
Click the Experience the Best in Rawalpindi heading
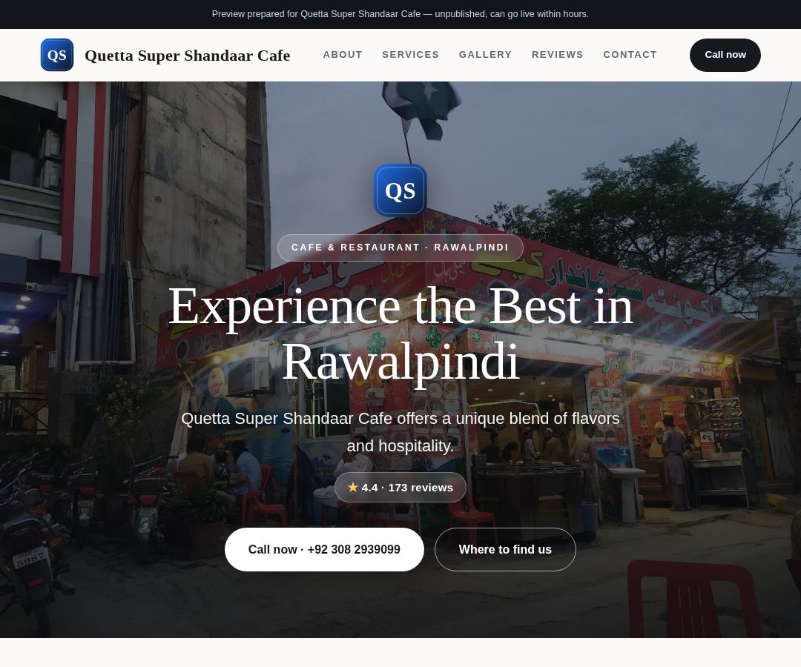pyautogui.click(x=400, y=333)
